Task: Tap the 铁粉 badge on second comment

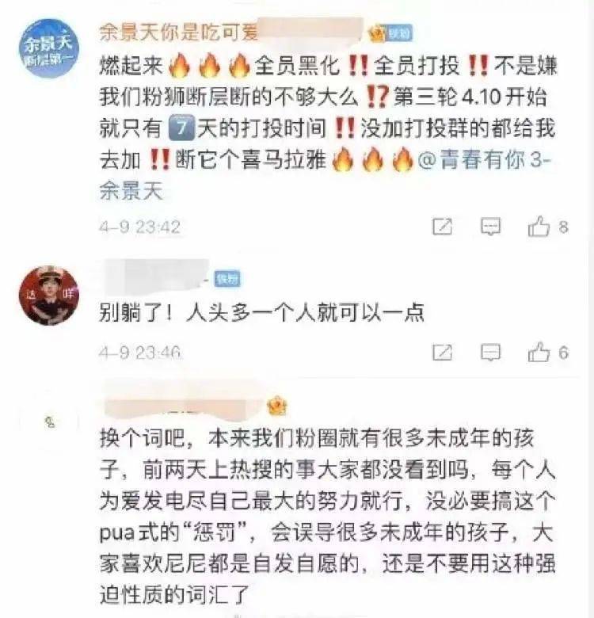Action: 227,279
